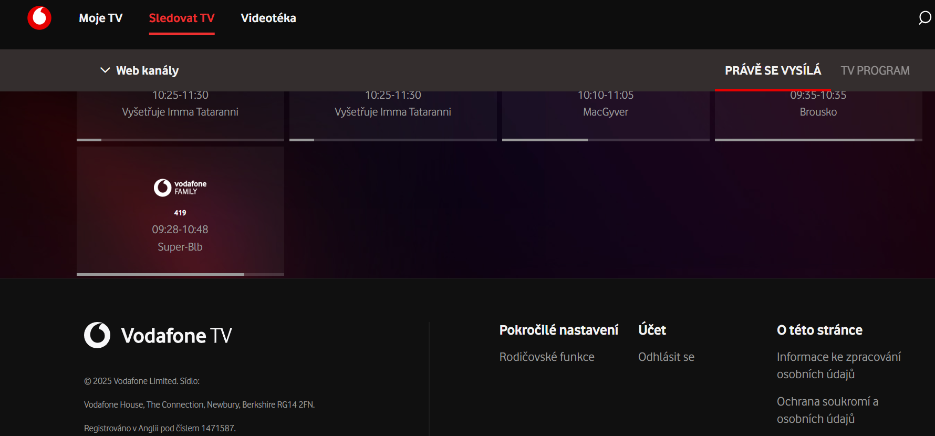
Task: Open the Brousko channel tile
Action: [x=818, y=112]
